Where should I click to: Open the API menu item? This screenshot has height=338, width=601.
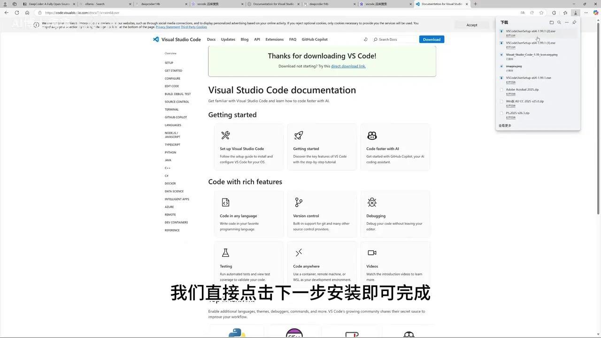pos(257,39)
